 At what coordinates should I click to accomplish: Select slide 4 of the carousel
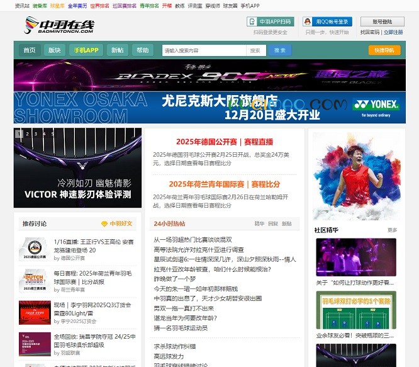point(45,133)
